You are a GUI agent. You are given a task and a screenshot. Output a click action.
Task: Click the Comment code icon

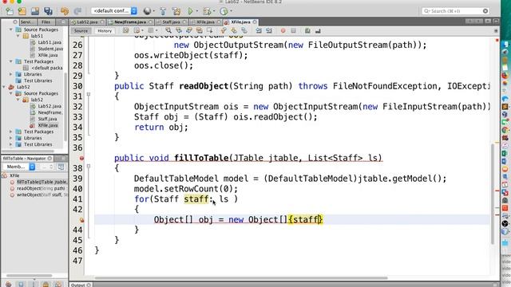tap(307, 31)
